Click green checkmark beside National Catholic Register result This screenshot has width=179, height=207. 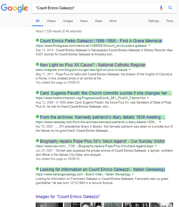pos(37,64)
